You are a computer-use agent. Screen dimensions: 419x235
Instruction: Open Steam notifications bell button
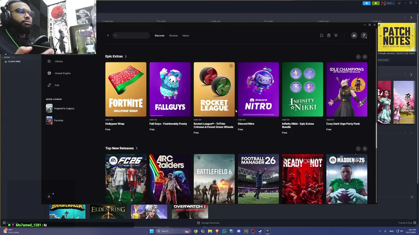click(x=375, y=3)
